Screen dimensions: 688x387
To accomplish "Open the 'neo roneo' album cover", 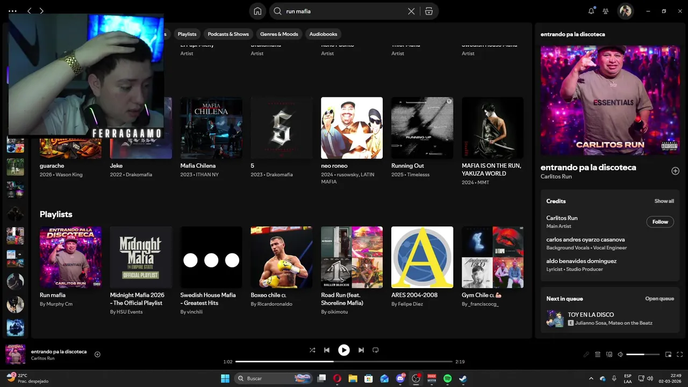I will (x=352, y=128).
